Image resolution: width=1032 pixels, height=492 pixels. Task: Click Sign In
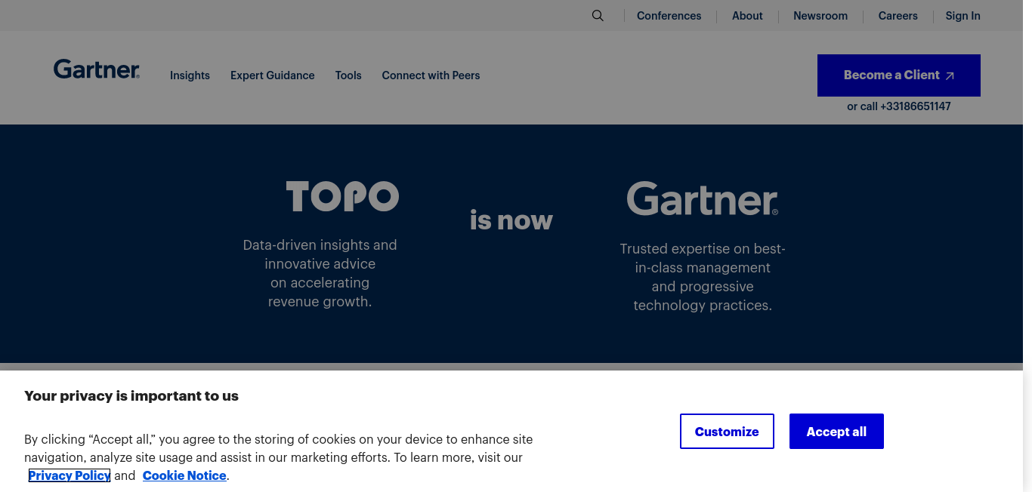coord(962,16)
